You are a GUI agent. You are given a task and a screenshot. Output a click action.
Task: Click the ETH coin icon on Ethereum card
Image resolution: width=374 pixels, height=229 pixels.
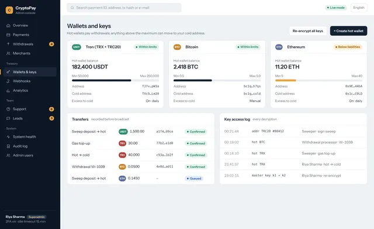pyautogui.click(x=279, y=47)
